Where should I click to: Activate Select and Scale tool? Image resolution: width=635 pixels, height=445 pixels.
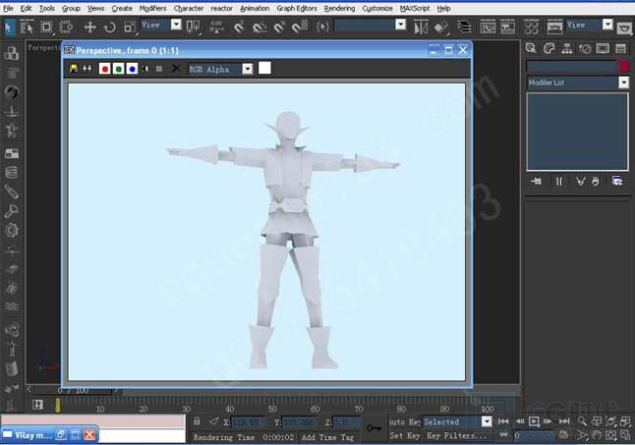[130, 28]
